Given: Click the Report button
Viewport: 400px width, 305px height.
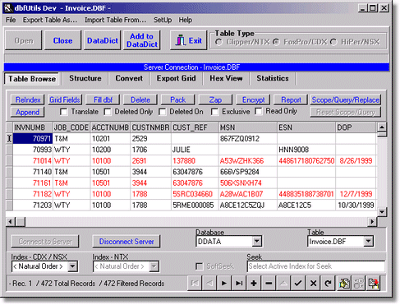Looking at the screenshot, I should [x=291, y=99].
